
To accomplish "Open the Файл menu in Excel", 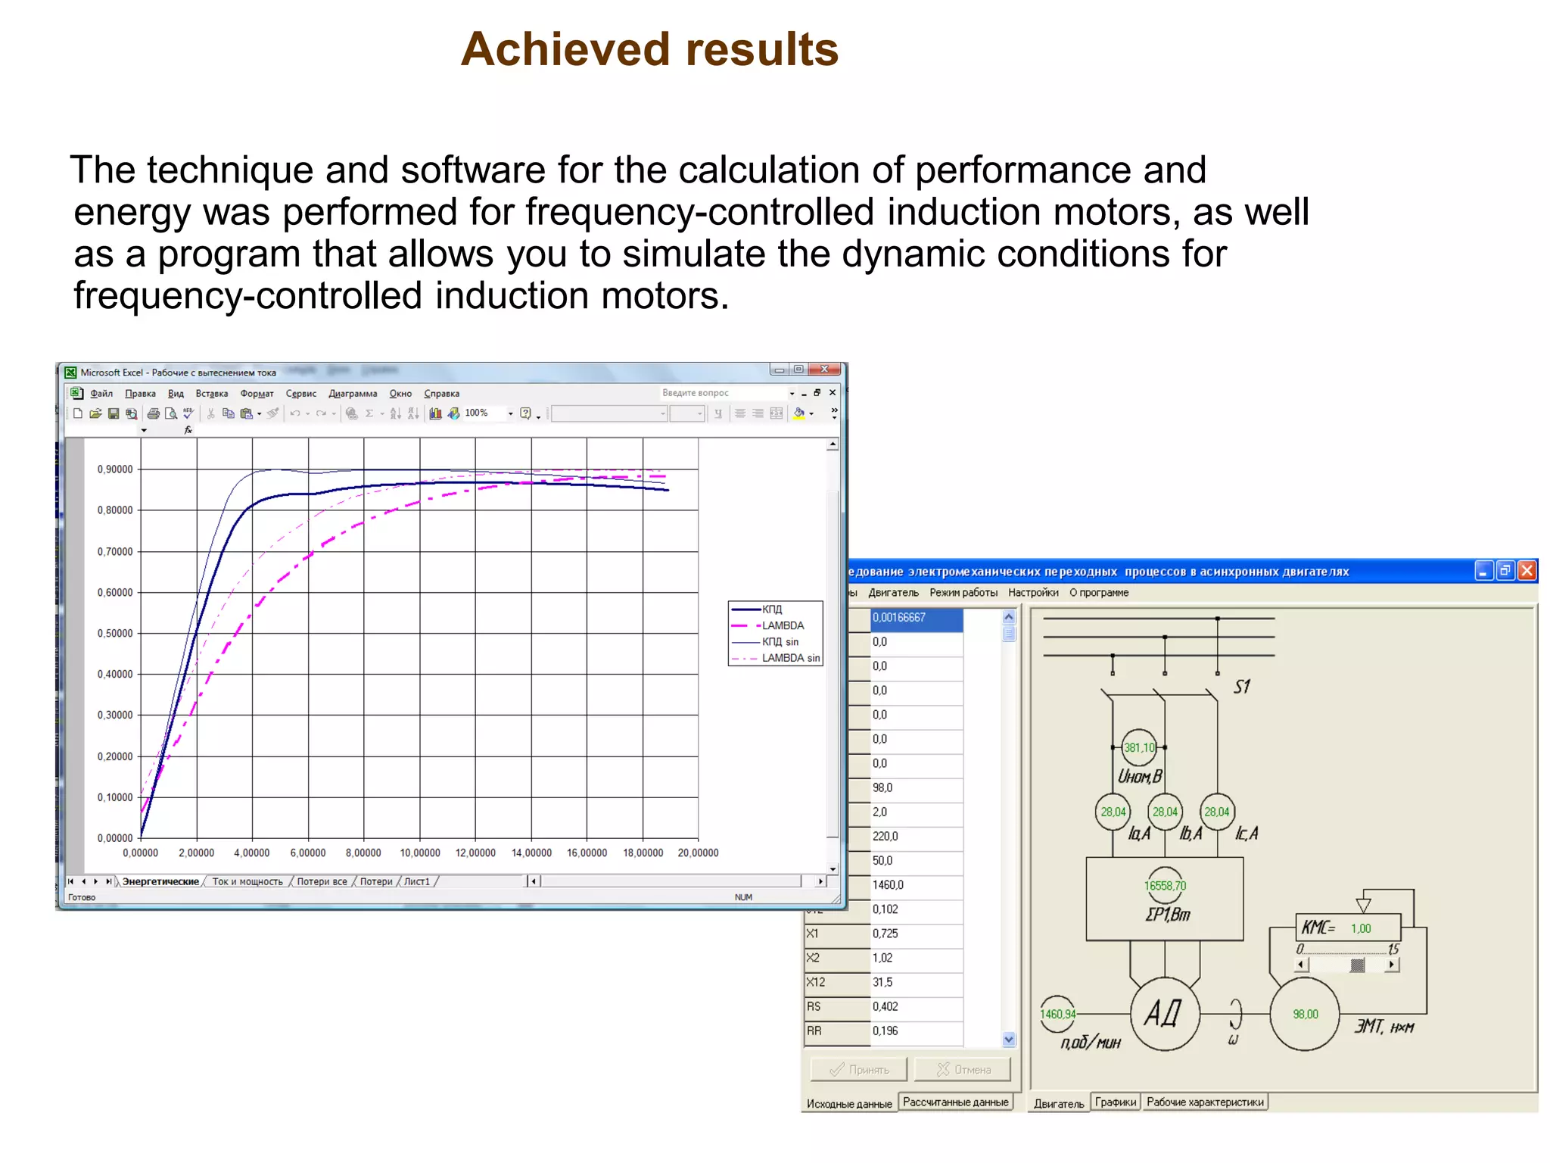I will [x=101, y=393].
